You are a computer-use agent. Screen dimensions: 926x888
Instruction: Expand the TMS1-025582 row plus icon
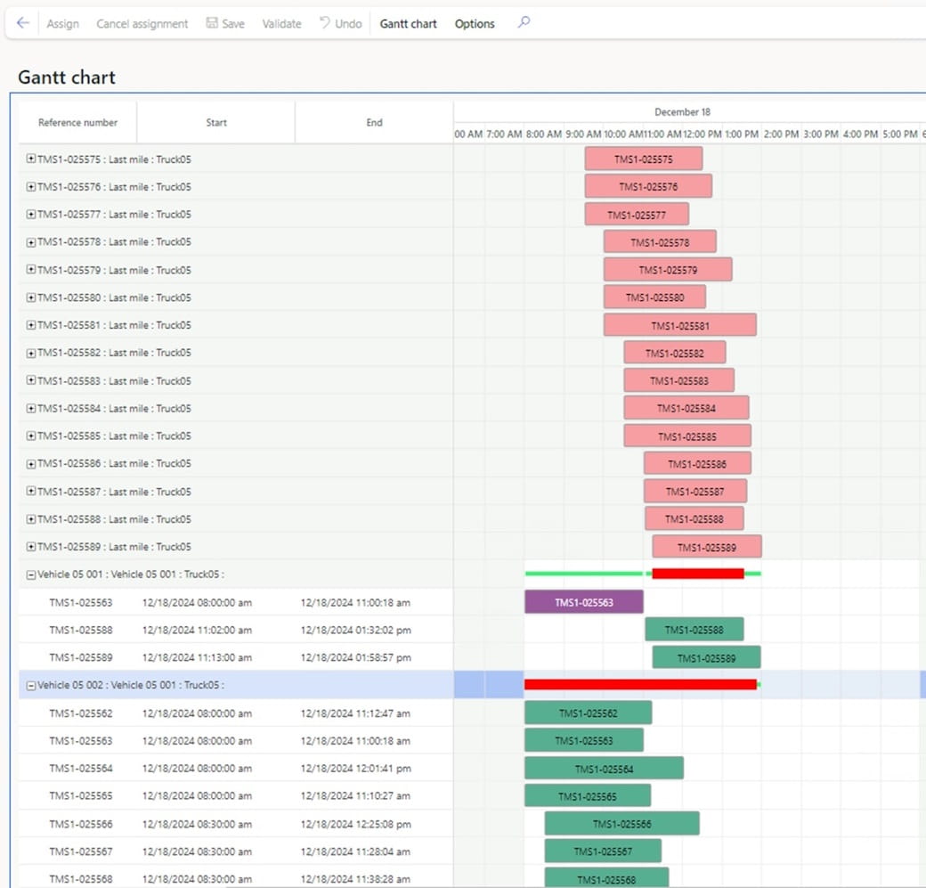(31, 353)
